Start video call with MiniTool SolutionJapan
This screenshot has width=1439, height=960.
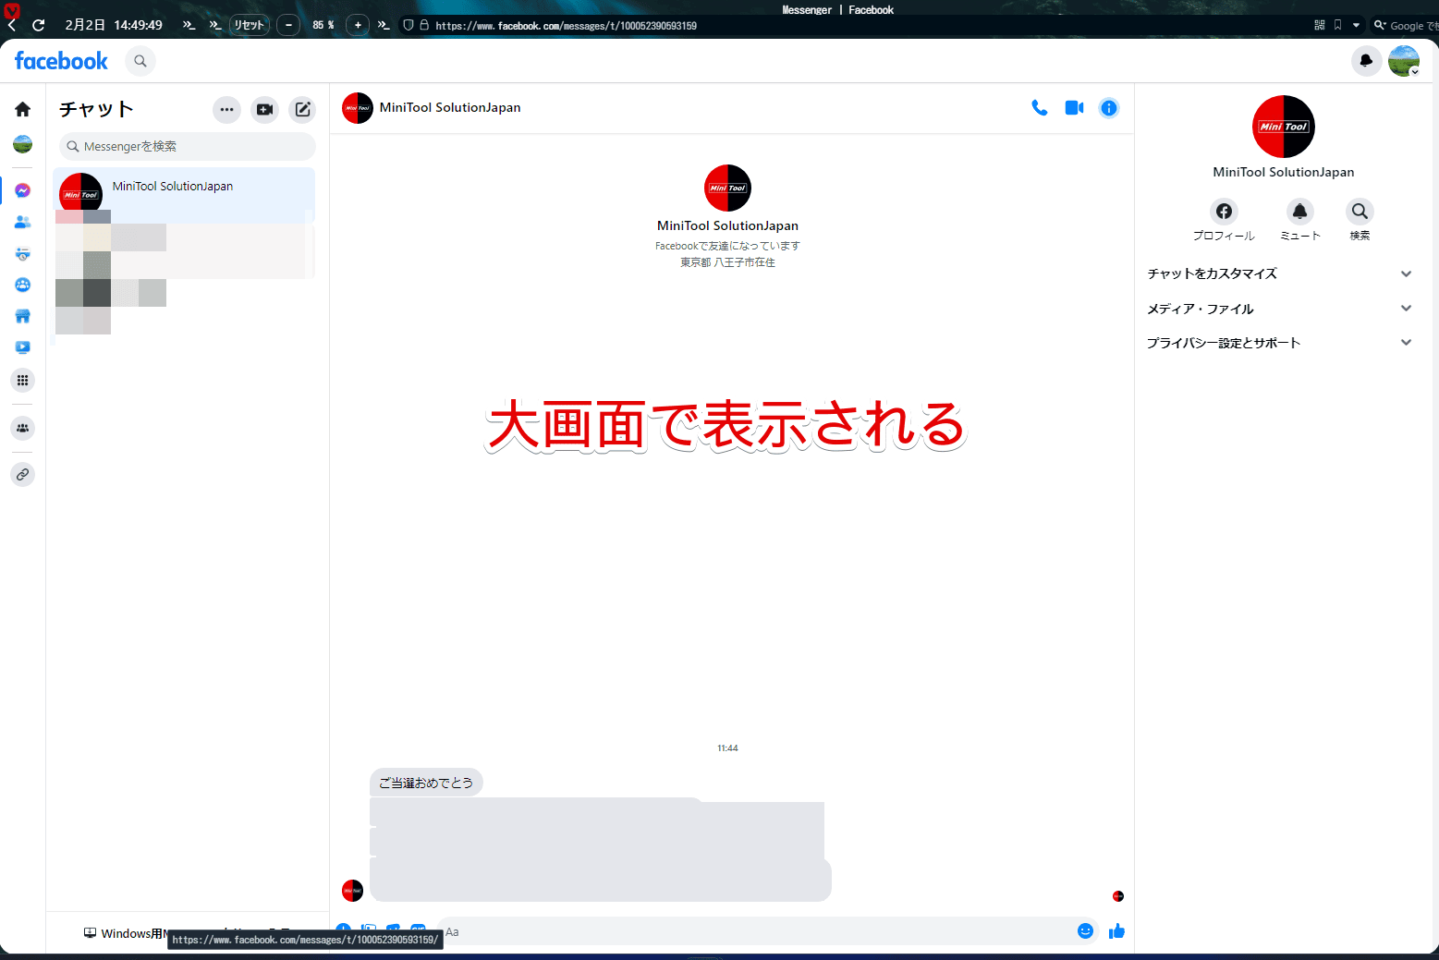[x=1074, y=108]
